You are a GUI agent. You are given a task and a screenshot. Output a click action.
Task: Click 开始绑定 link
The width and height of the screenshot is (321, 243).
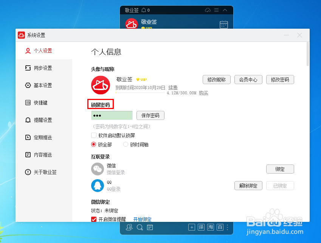pyautogui.click(x=142, y=219)
